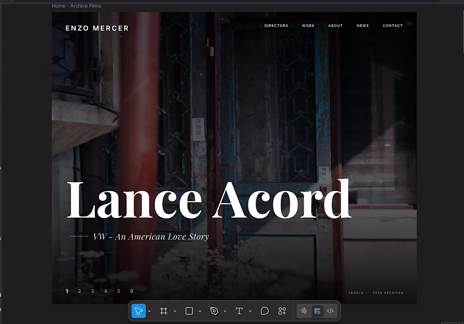This screenshot has height=324, width=464.
Task: Go to slide number 3
Action: pyautogui.click(x=92, y=291)
